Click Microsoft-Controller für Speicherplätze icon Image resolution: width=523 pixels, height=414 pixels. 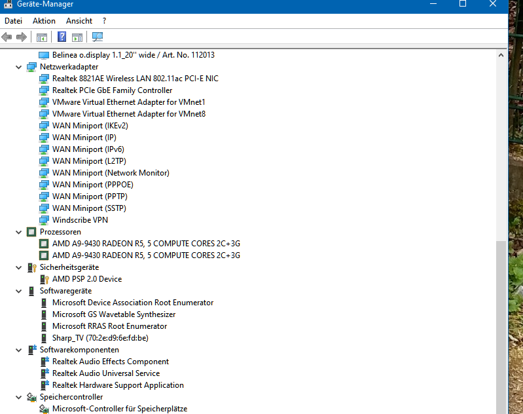click(44, 409)
